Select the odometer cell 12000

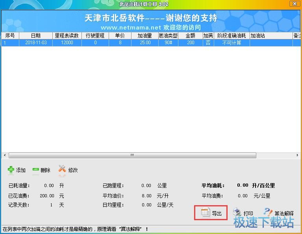point(67,43)
